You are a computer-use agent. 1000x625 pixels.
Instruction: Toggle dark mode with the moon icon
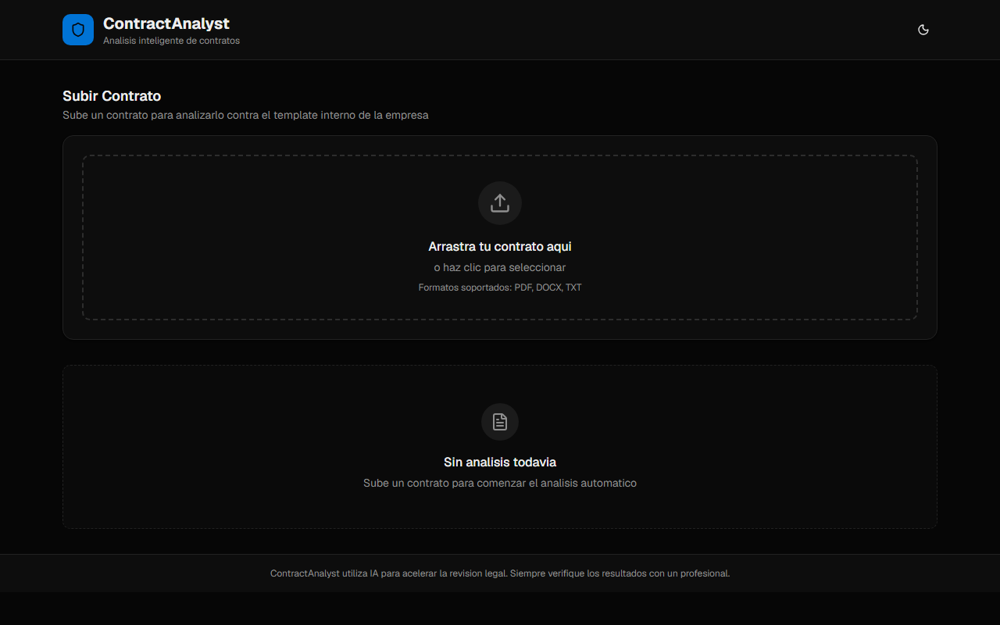click(x=923, y=30)
